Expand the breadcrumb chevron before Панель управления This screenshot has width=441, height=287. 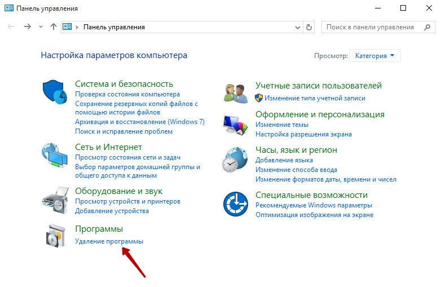pyautogui.click(x=77, y=27)
